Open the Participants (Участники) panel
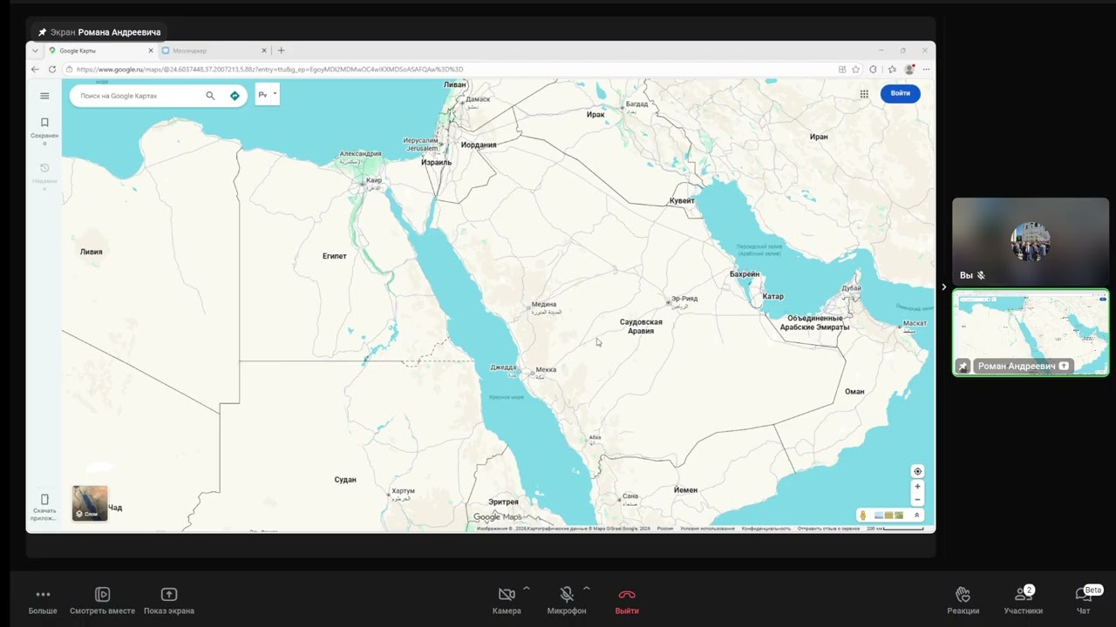Image resolution: width=1116 pixels, height=627 pixels. point(1023,600)
